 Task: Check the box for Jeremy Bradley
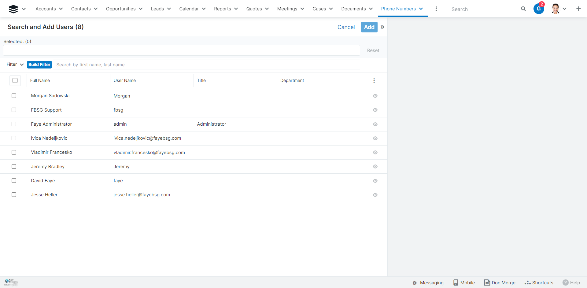pos(14,167)
